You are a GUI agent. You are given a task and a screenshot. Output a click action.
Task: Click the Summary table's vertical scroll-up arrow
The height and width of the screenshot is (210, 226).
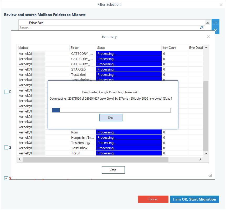point(206,47)
